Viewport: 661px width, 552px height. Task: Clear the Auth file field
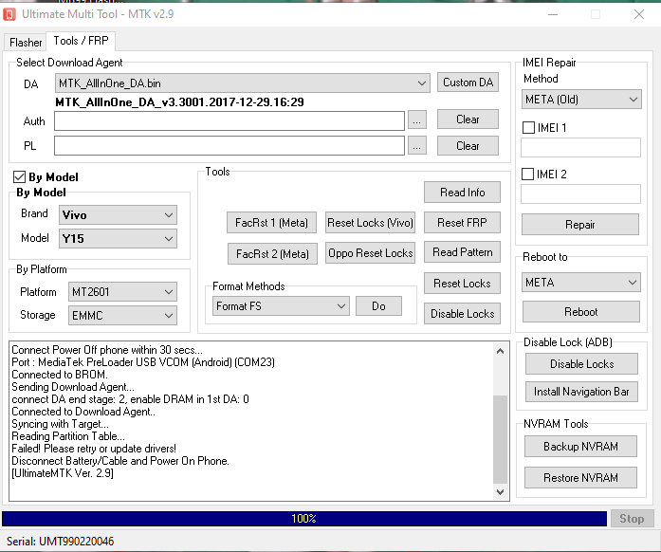coord(468,120)
